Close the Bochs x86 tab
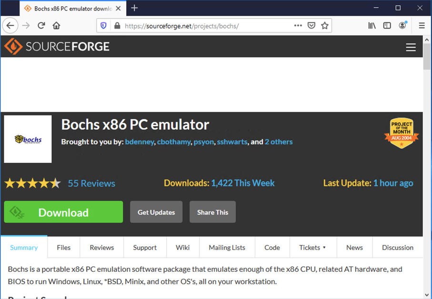Viewport: 432px width, 299px height. tap(118, 9)
